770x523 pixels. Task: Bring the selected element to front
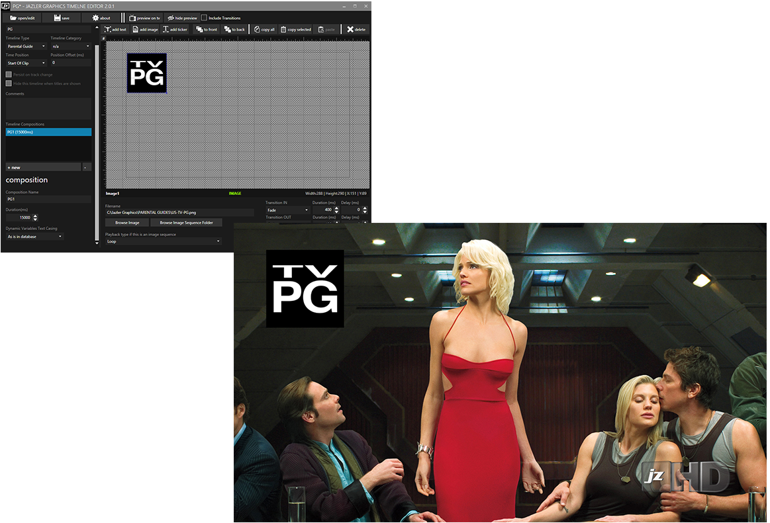tap(206, 30)
